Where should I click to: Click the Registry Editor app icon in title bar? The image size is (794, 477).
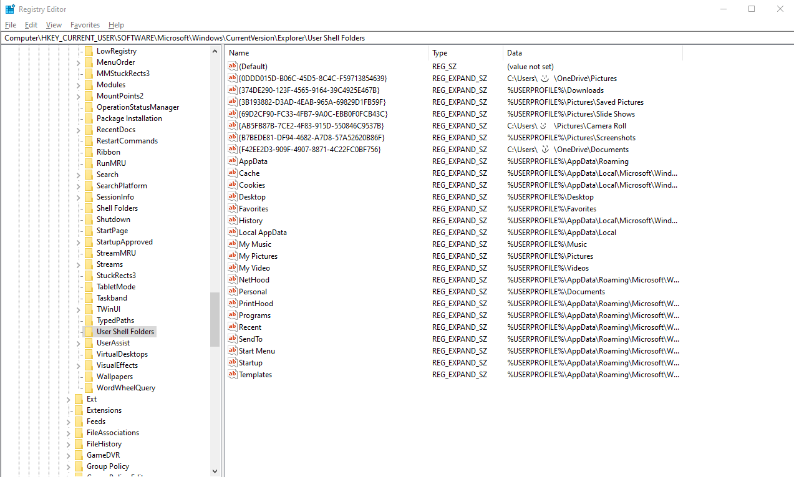pyautogui.click(x=10, y=9)
